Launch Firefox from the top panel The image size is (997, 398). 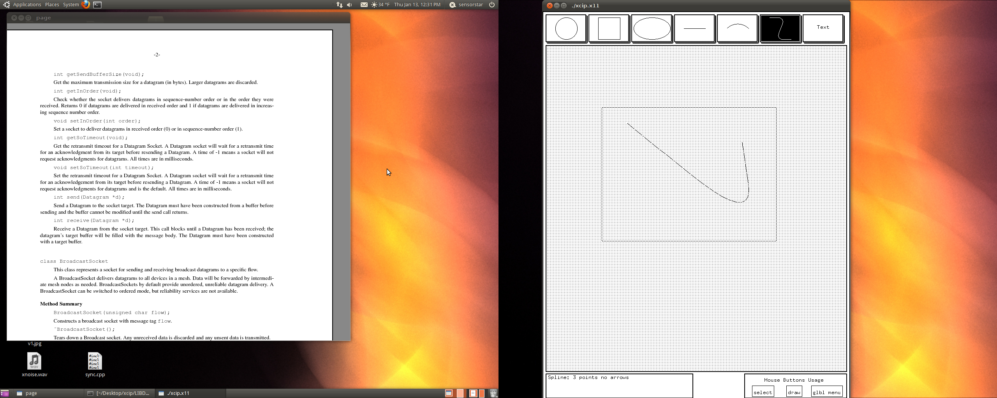[x=86, y=5]
